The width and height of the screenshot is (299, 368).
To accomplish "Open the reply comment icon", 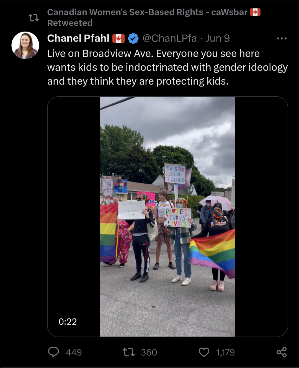I will (x=53, y=352).
